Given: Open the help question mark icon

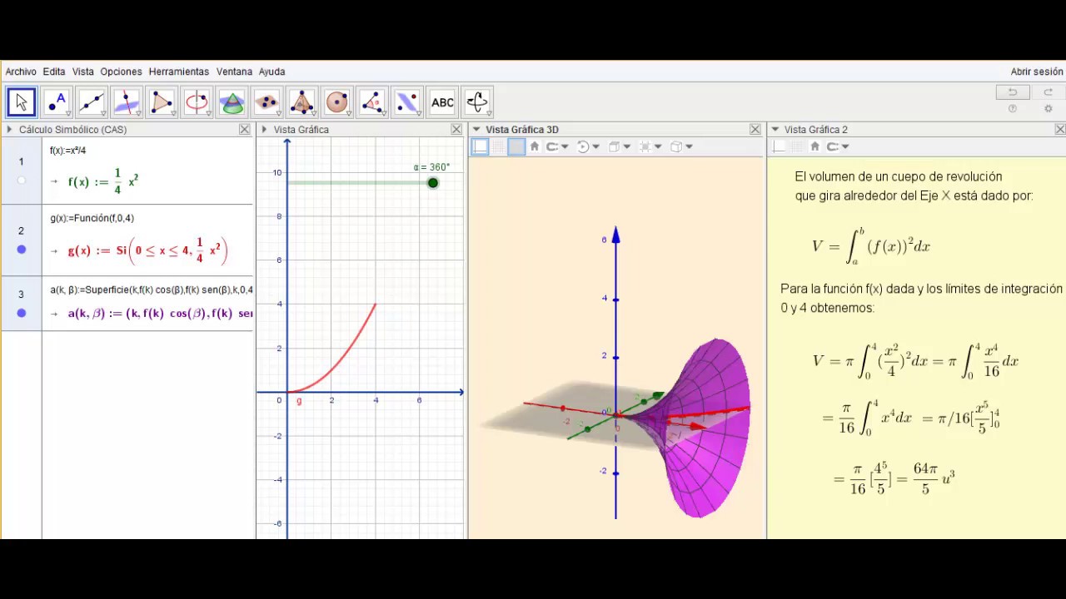Looking at the screenshot, I should tap(1013, 109).
